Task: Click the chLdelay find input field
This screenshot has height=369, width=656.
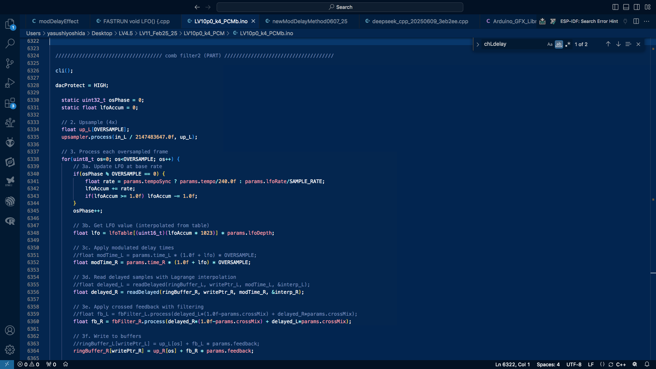Action: [512, 44]
